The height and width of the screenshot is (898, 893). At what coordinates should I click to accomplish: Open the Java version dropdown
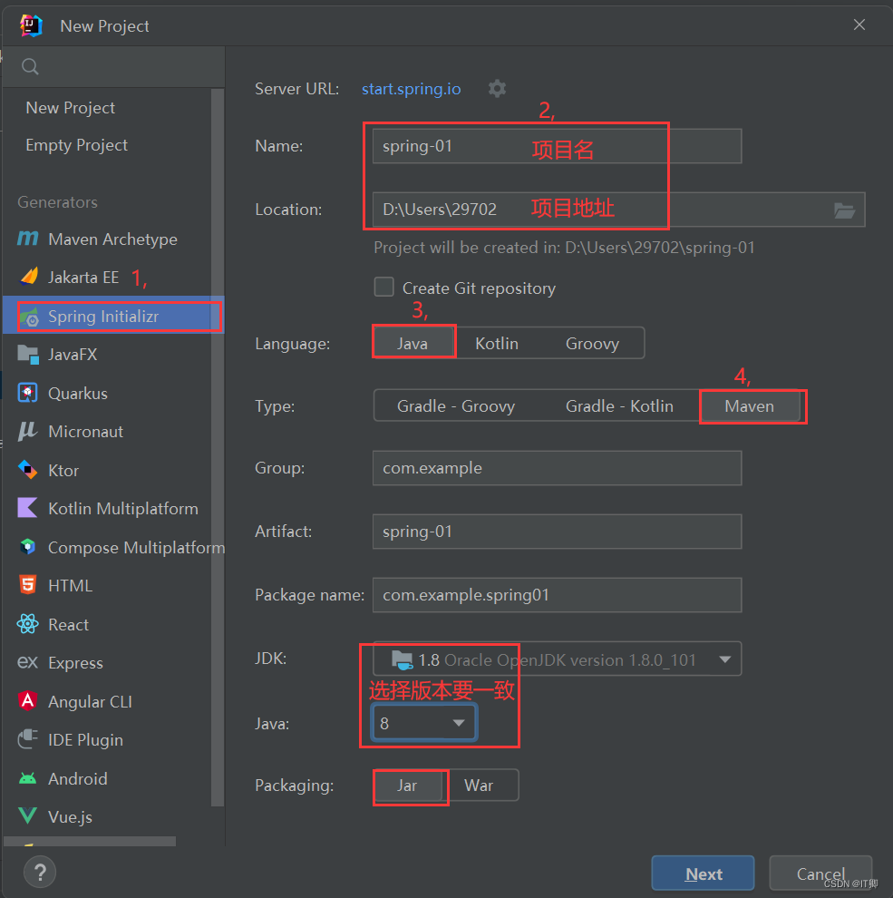point(423,723)
